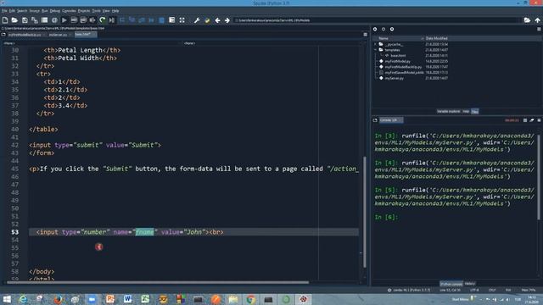Viewport: 543px width, 305px height.
Task: Open the Run menu
Action: tap(45, 11)
